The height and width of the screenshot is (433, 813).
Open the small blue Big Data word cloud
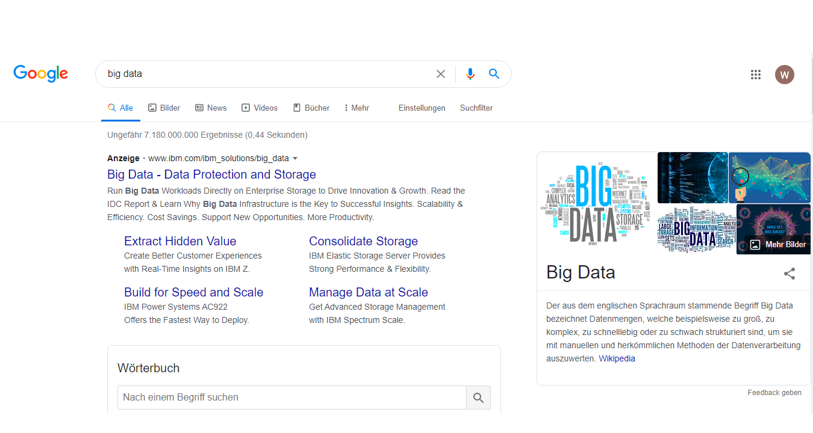pyautogui.click(x=696, y=229)
